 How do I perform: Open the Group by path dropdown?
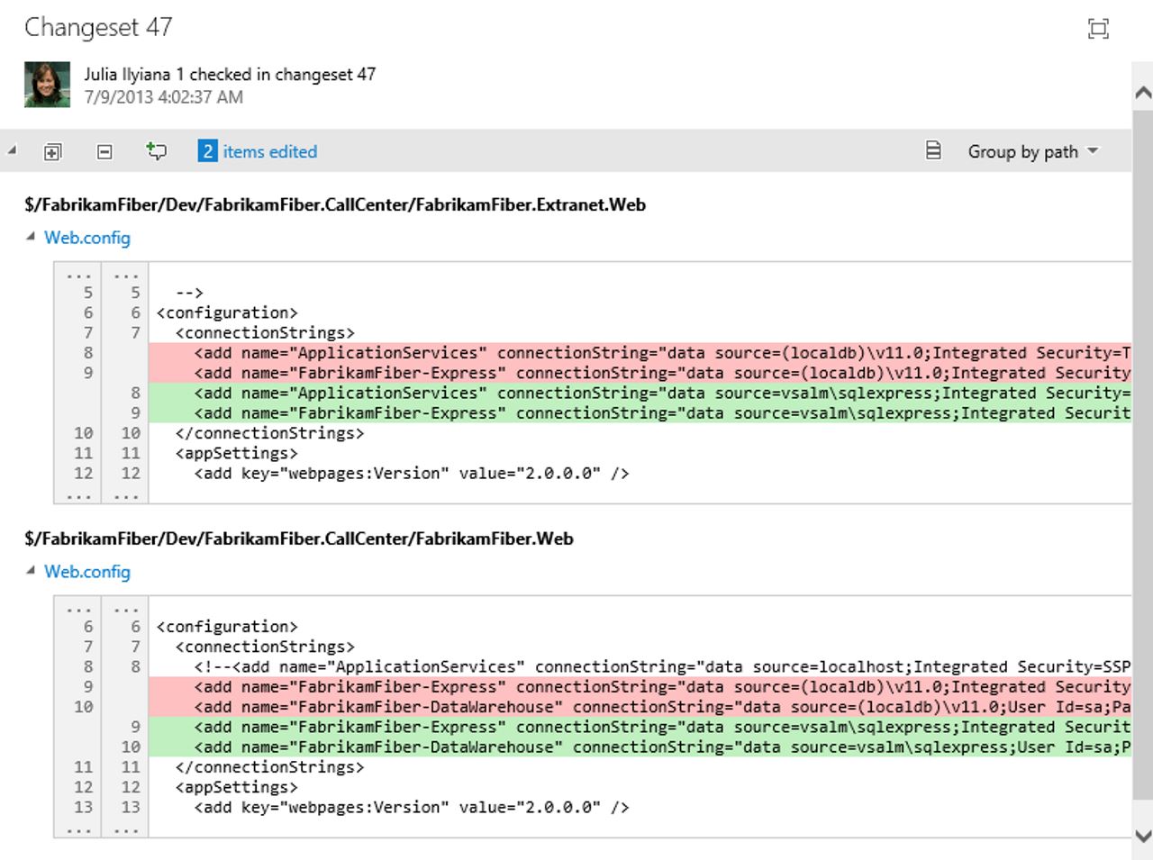click(1033, 151)
